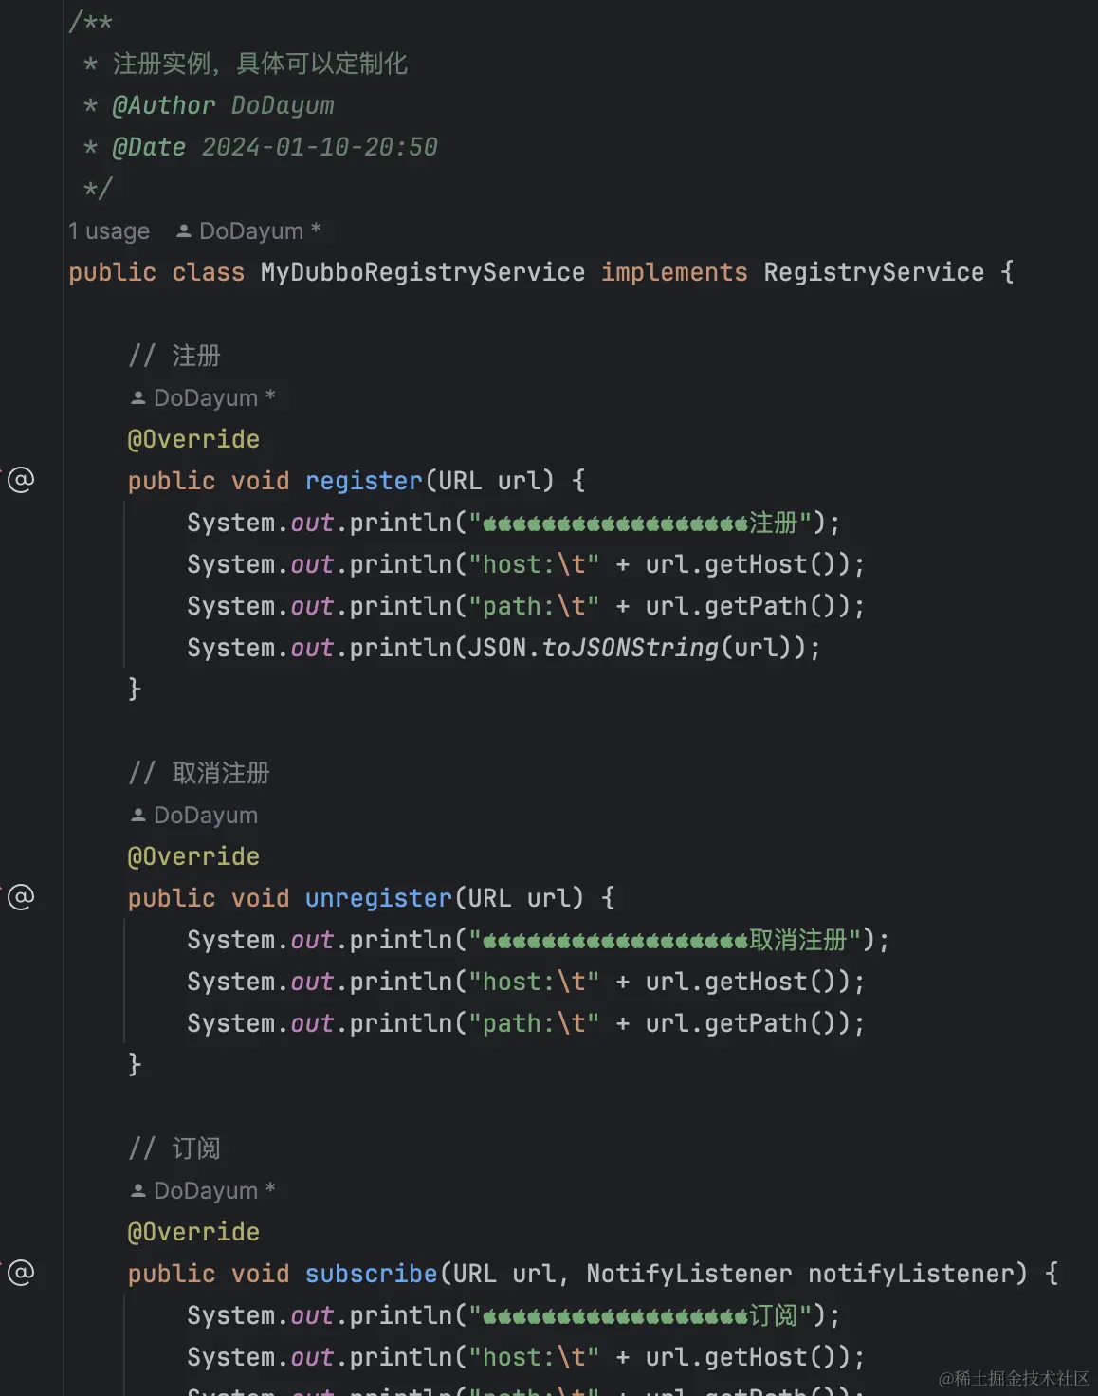
Task: Click the author icon above the class declaration
Action: (184, 231)
